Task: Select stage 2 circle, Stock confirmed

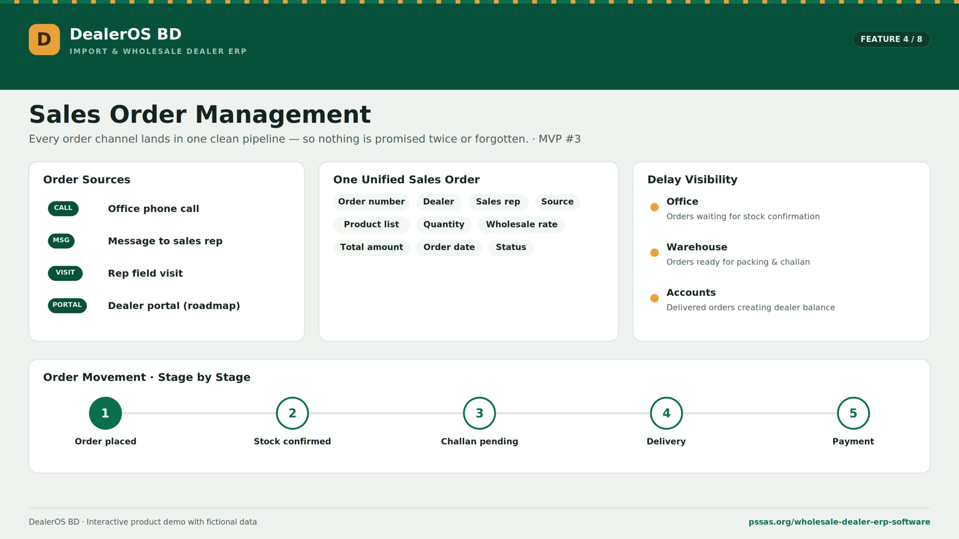Action: coord(292,413)
